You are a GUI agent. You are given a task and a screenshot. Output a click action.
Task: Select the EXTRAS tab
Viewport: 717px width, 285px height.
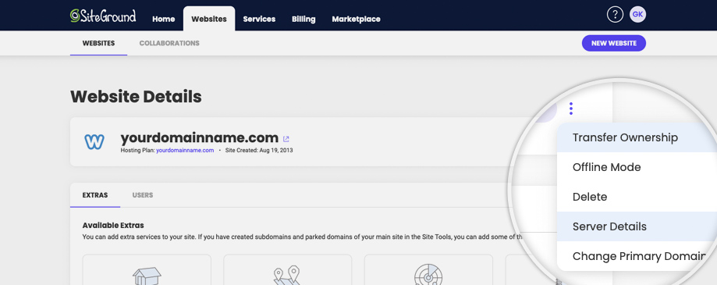(95, 195)
